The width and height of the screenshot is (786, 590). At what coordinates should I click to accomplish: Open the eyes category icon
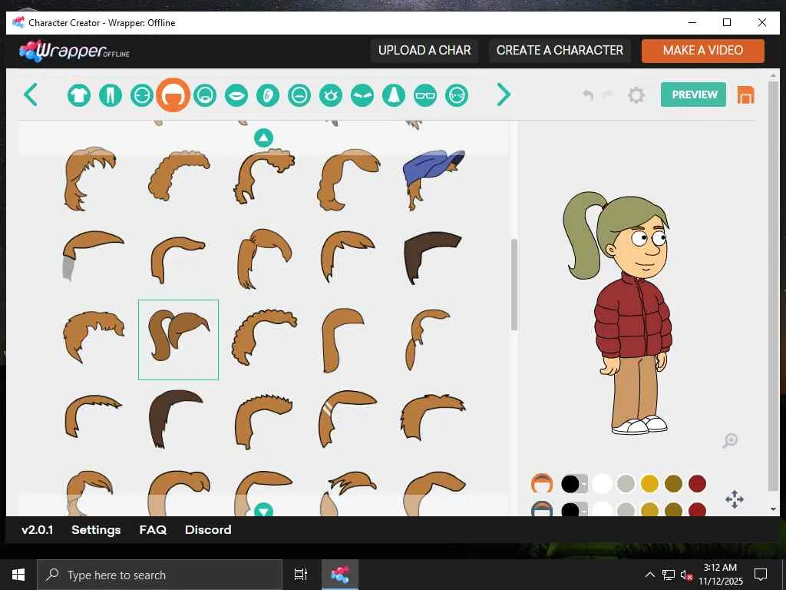331,94
